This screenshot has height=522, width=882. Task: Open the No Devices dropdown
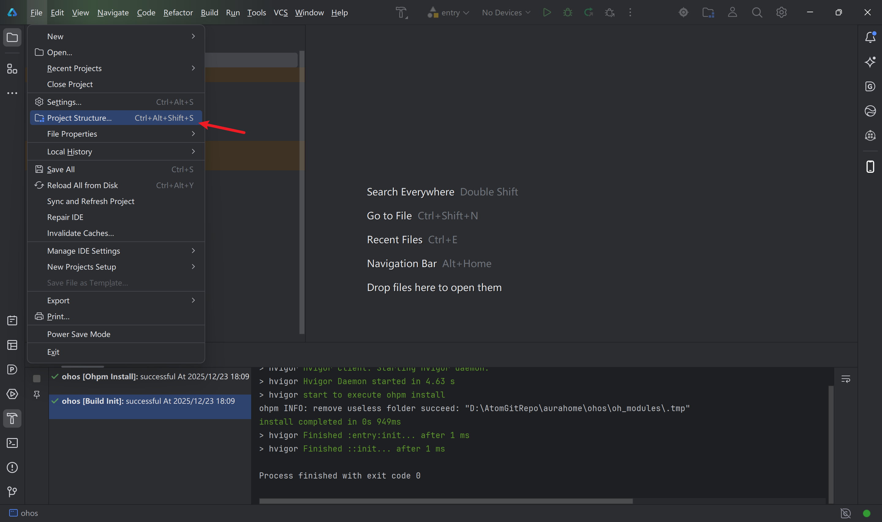coord(506,13)
